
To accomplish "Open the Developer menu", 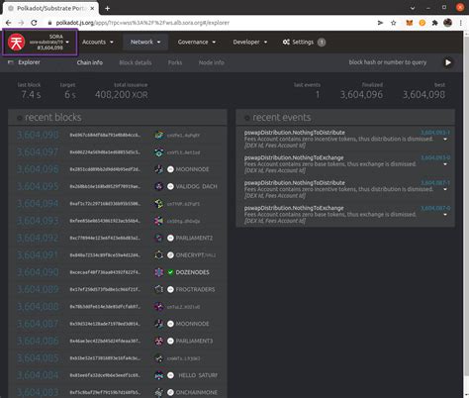I will coord(250,42).
